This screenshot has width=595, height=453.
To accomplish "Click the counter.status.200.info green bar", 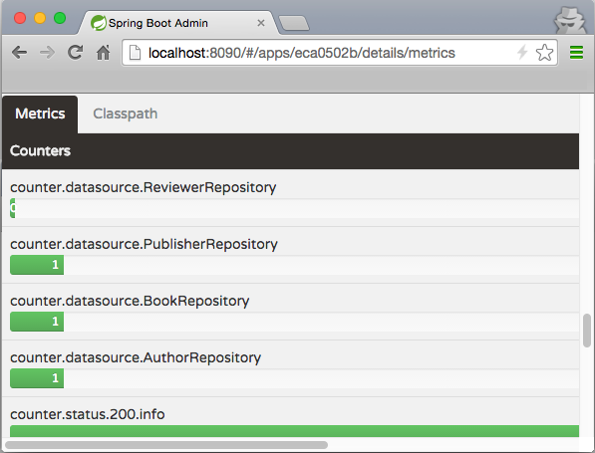I will point(294,431).
